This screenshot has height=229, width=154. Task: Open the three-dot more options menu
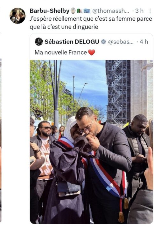(150, 11)
